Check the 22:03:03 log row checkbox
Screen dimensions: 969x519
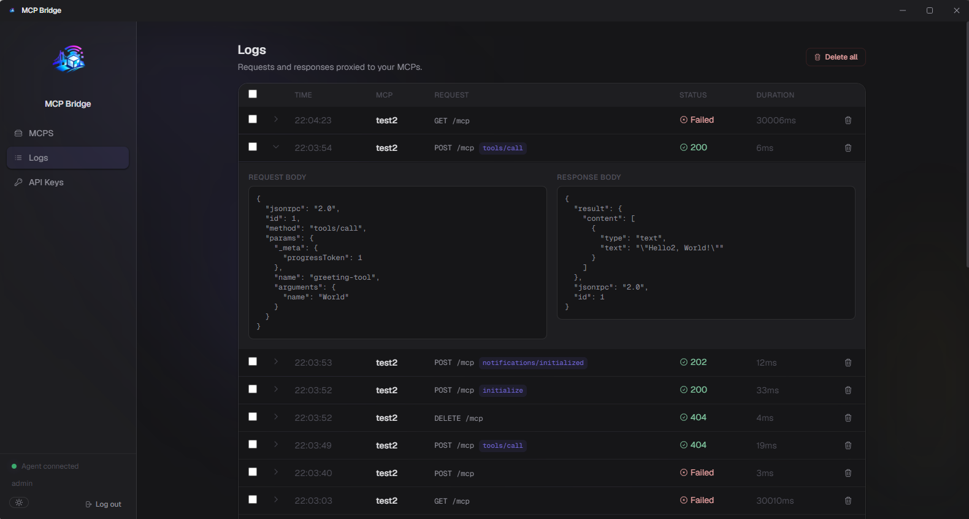pos(253,499)
